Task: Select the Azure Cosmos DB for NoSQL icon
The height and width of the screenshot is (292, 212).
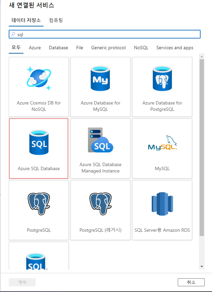Action: (x=39, y=78)
